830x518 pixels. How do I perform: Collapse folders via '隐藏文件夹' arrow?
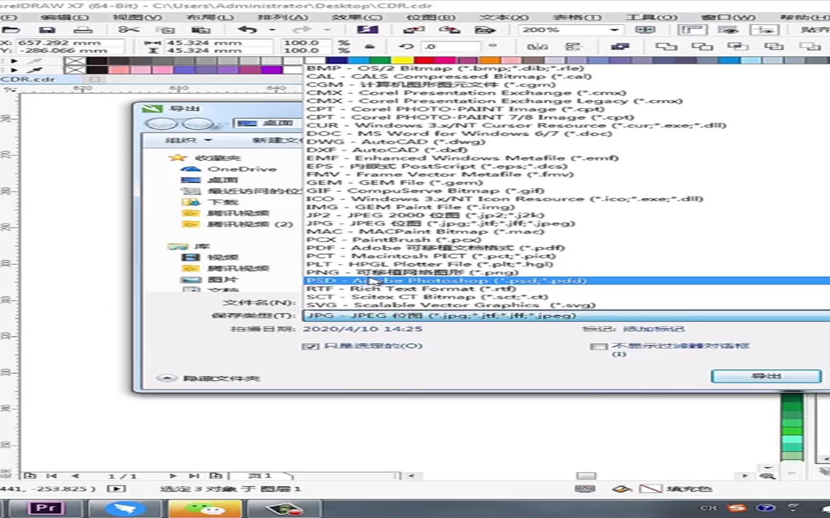point(167,378)
